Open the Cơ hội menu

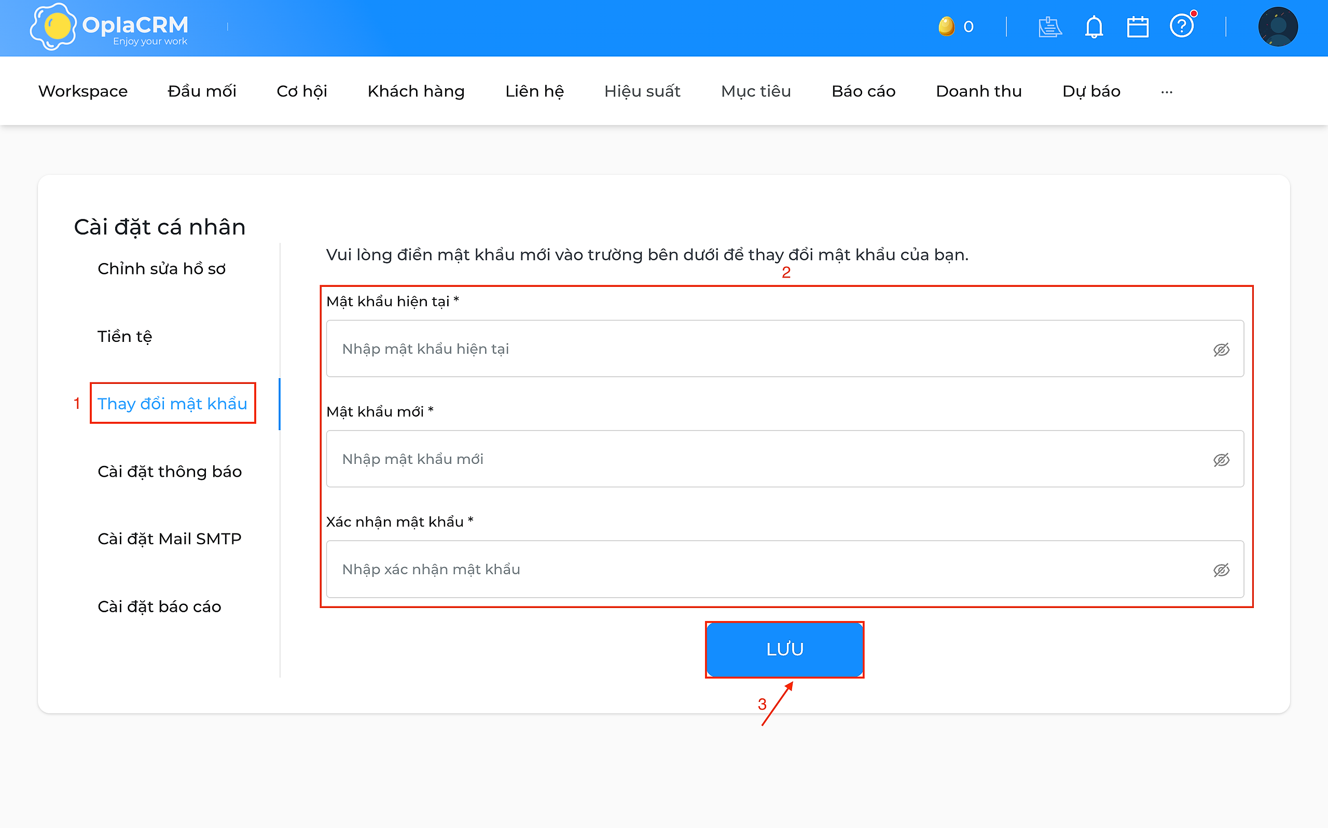[x=301, y=91]
